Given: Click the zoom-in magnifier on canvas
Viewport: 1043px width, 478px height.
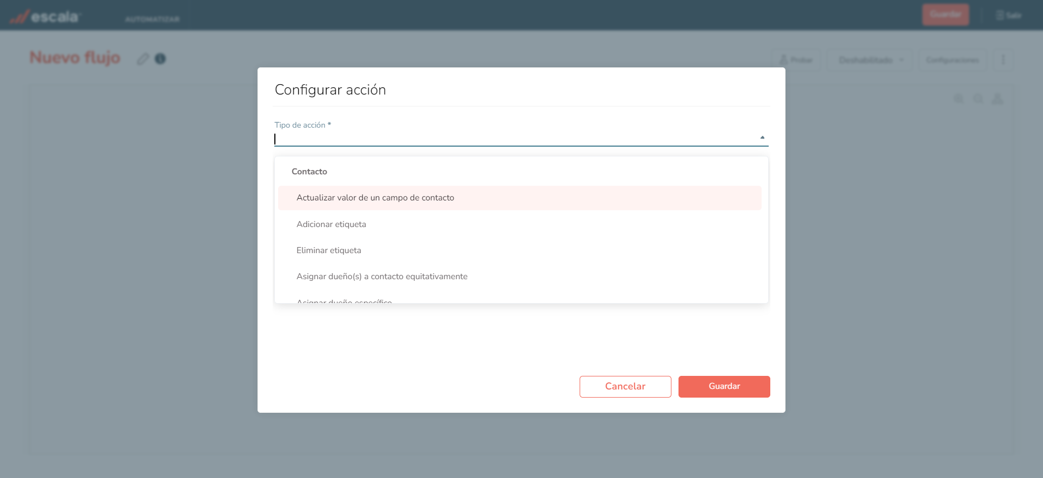Looking at the screenshot, I should coord(959,99).
